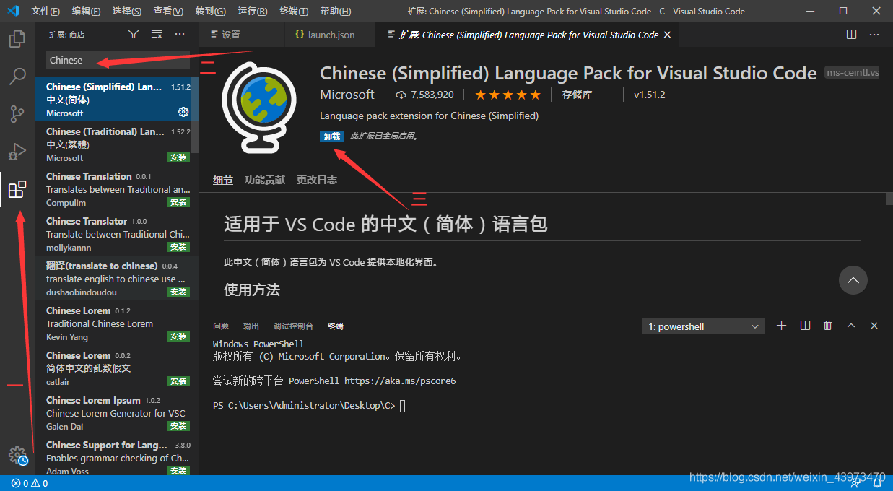Open the terminal selector '1: powershell' dropdown
The height and width of the screenshot is (491, 893).
[x=703, y=326]
